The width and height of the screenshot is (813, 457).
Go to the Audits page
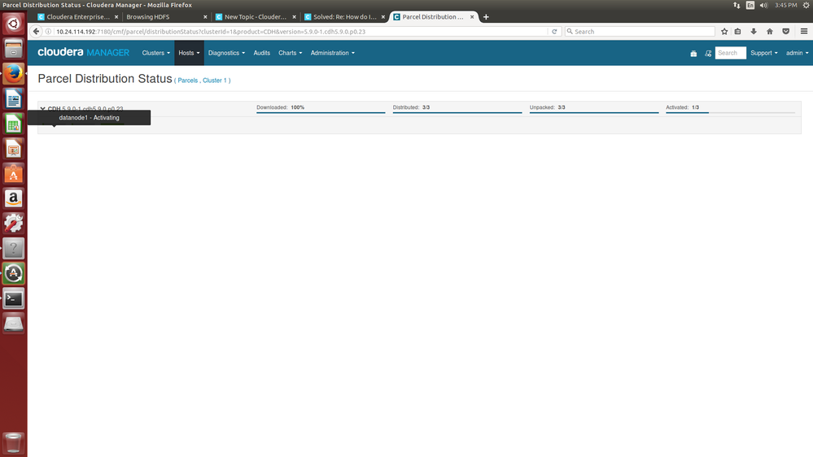262,53
